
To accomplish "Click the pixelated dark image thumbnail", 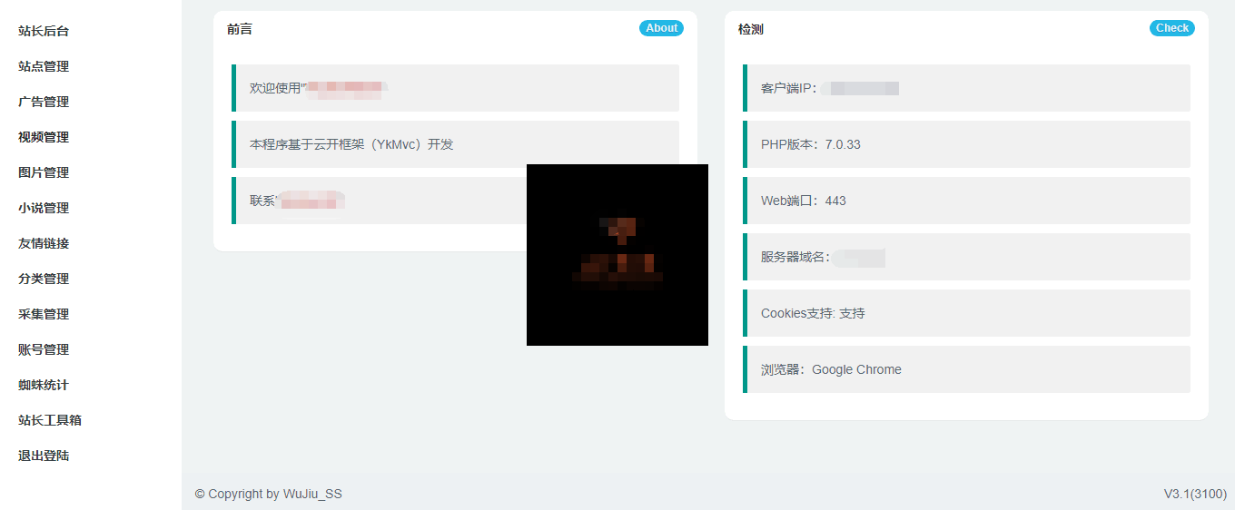I will click(617, 255).
